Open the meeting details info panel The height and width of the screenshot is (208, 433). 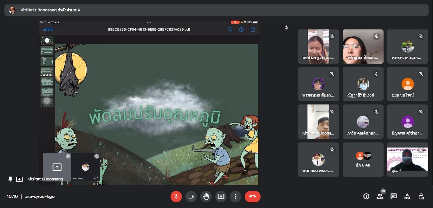coord(366,197)
